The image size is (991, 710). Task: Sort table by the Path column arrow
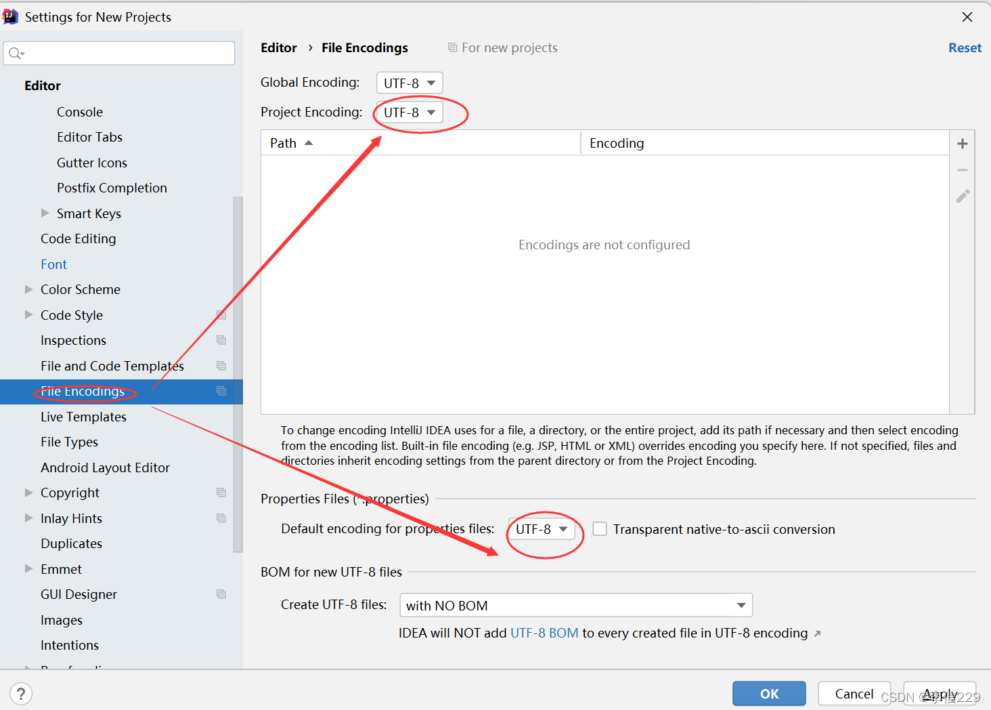[x=309, y=143]
